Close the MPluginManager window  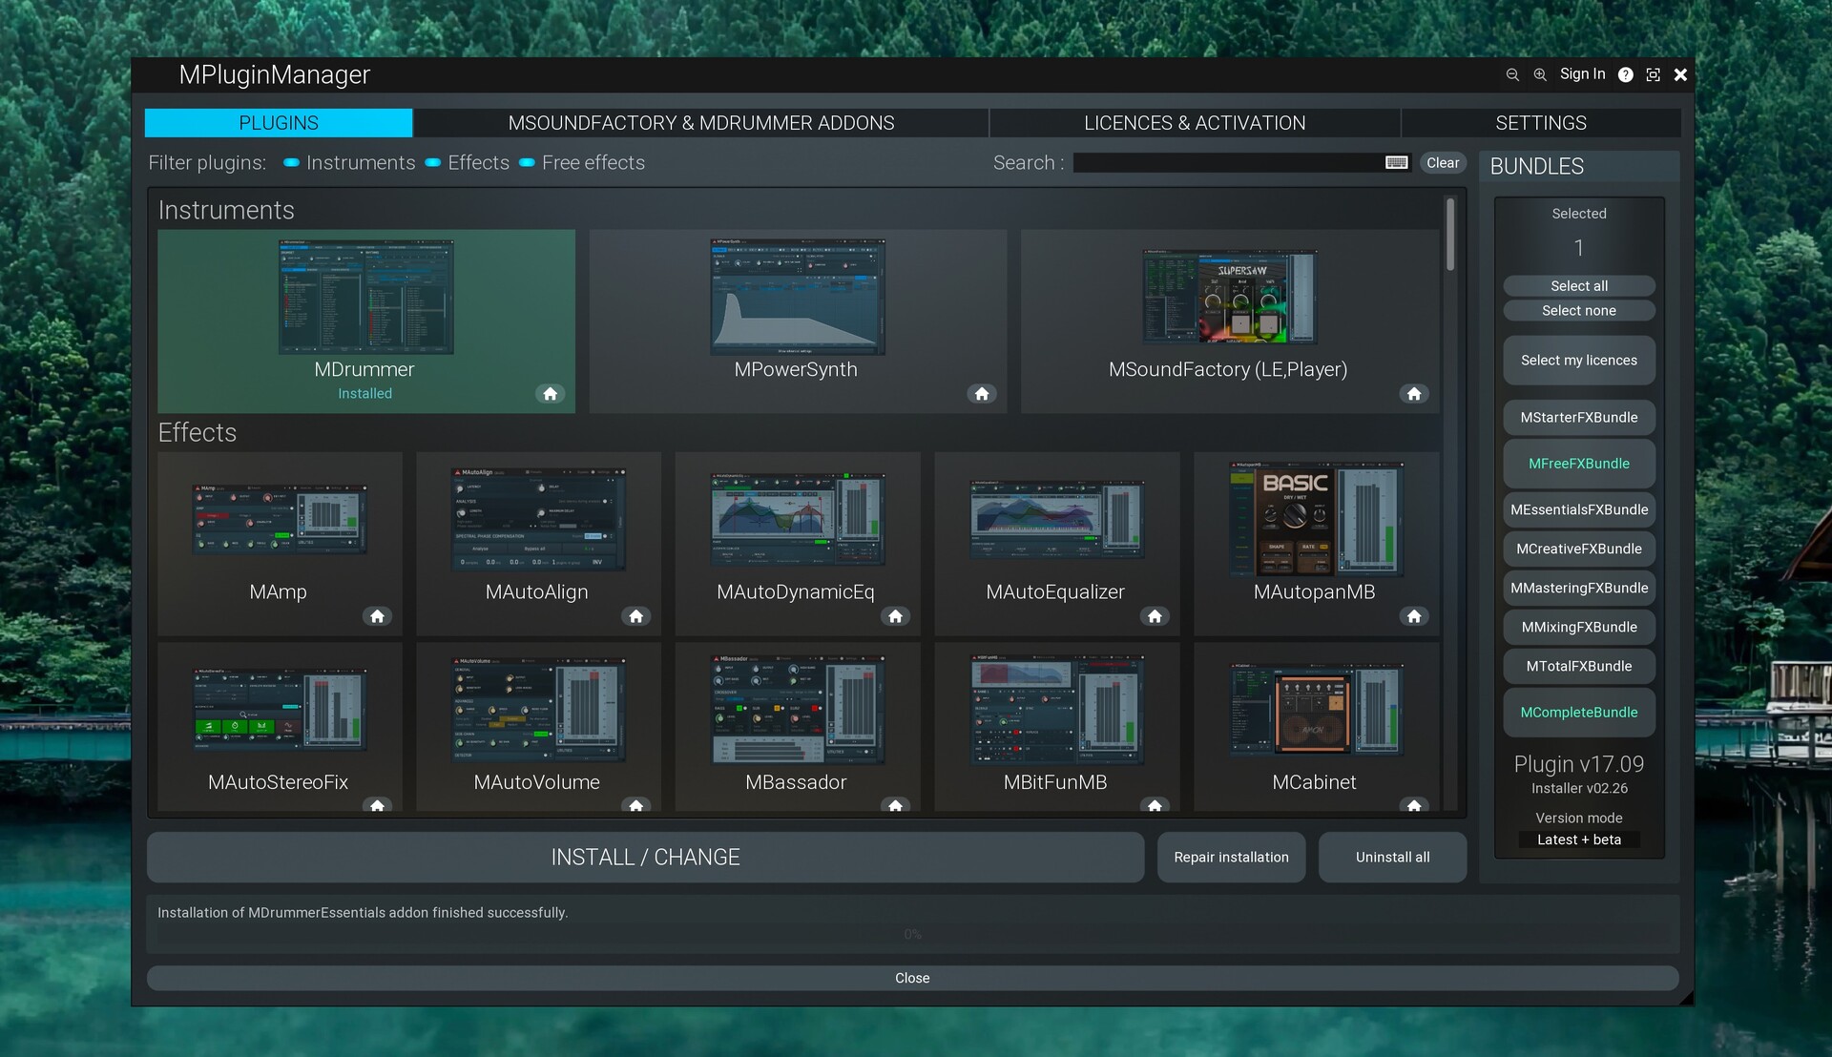tap(1681, 74)
